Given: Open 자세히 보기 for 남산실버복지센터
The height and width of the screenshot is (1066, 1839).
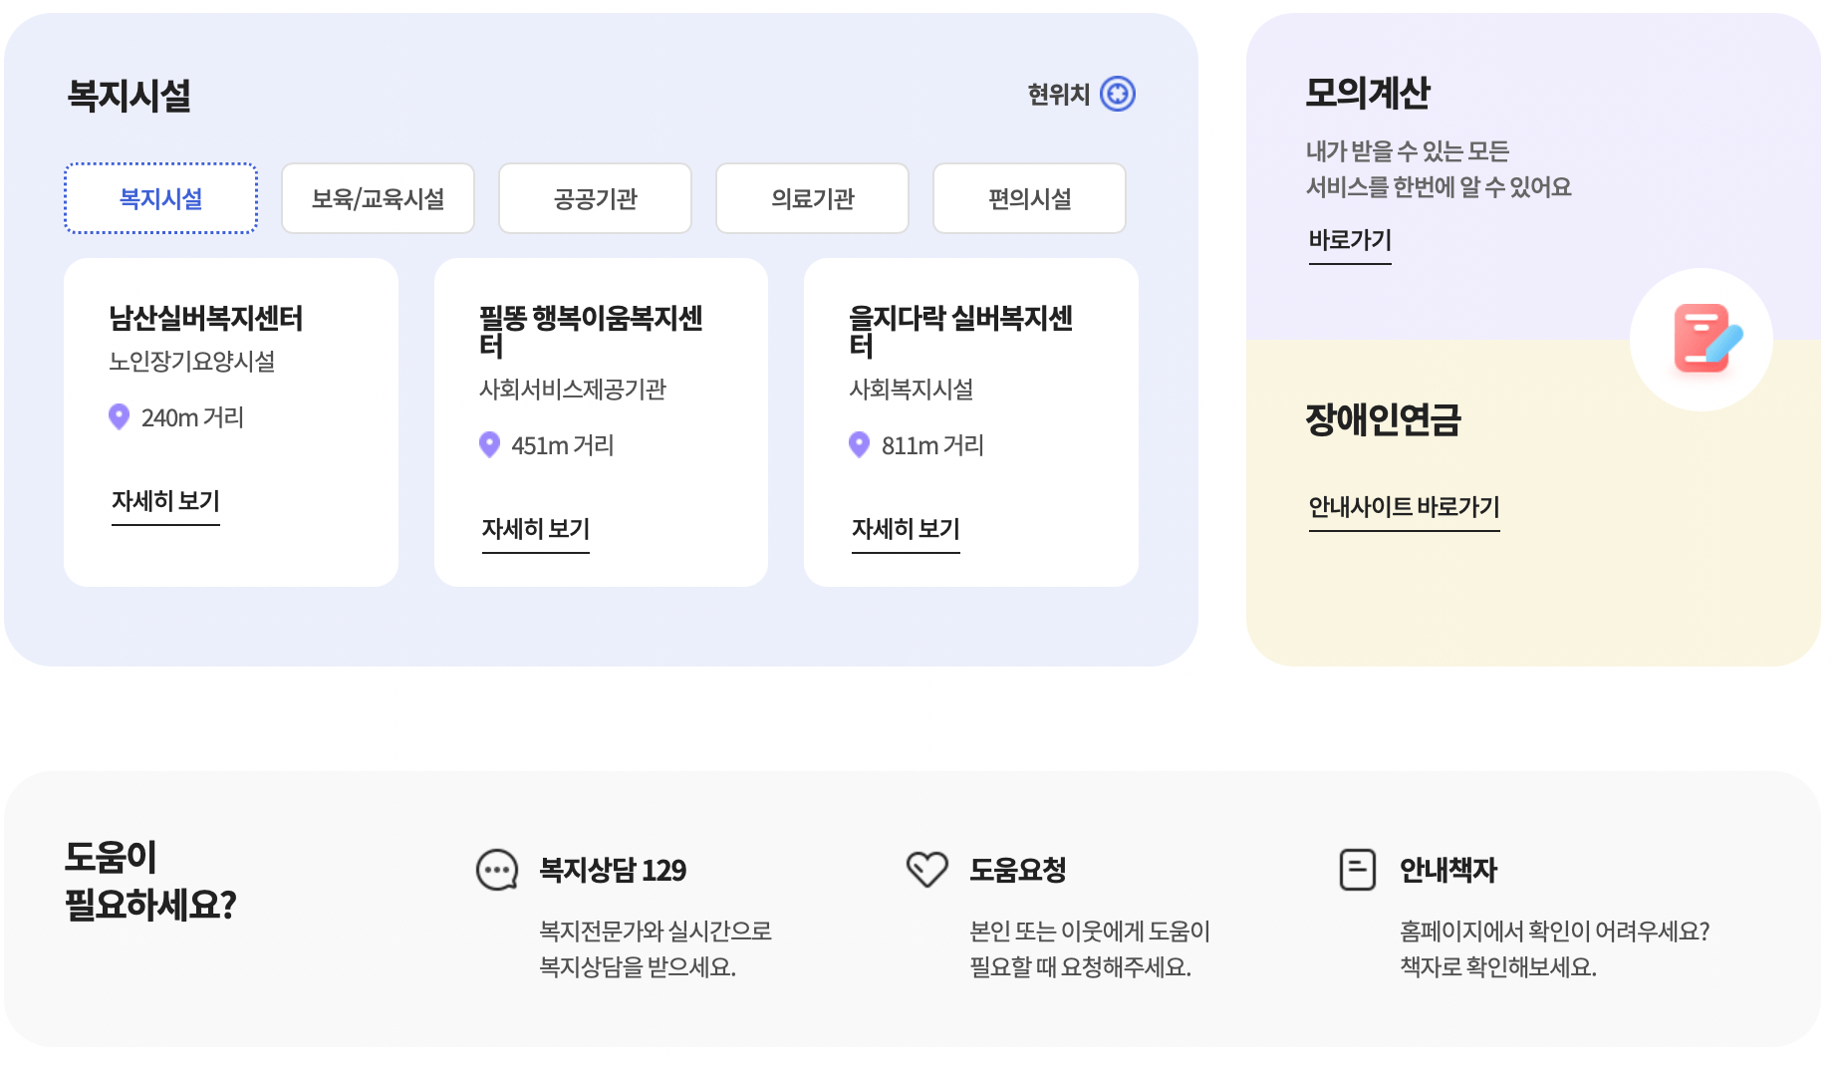Looking at the screenshot, I should [x=165, y=501].
